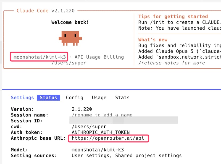Image resolution: width=221 pixels, height=164 pixels.
Task: Click the cwd: label
Action: 17,127
